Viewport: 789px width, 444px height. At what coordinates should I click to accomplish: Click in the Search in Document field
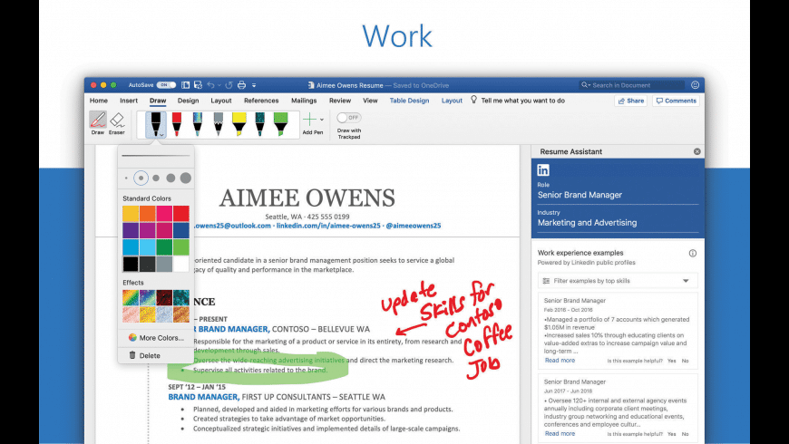point(631,85)
